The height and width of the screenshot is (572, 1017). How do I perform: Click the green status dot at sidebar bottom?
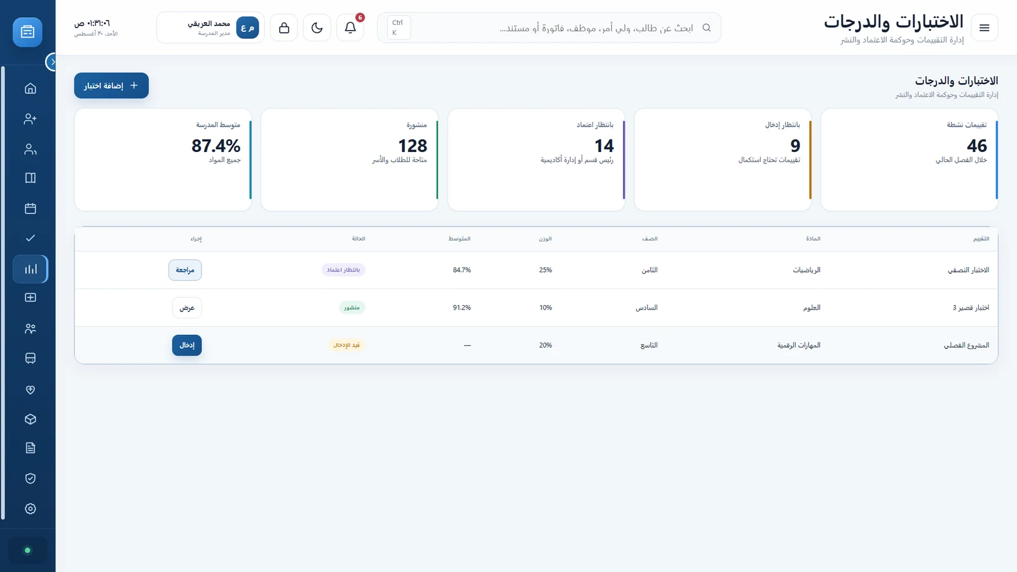[27, 550]
